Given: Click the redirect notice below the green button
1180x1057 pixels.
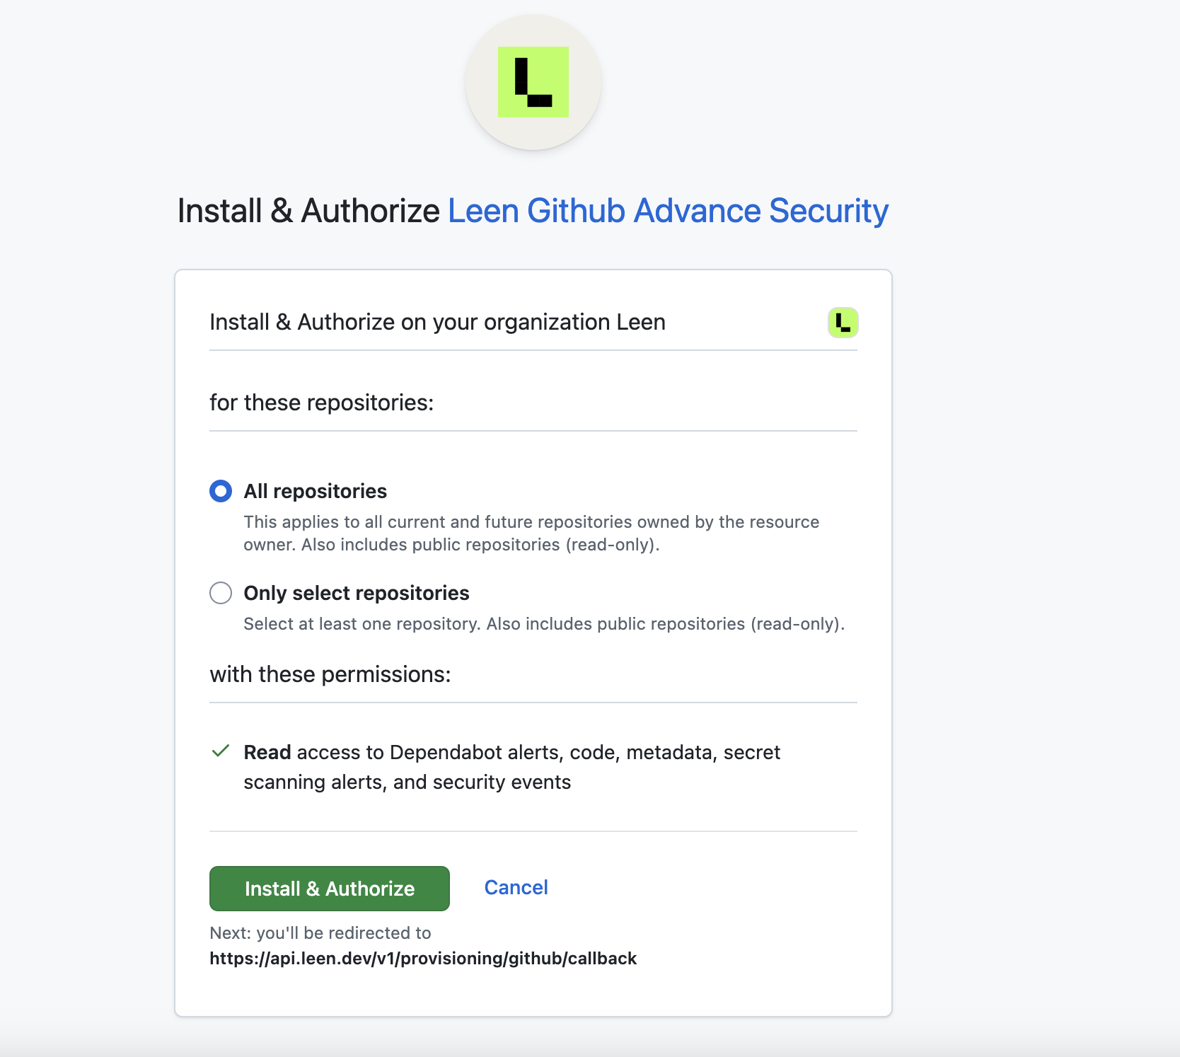Looking at the screenshot, I should pos(319,932).
